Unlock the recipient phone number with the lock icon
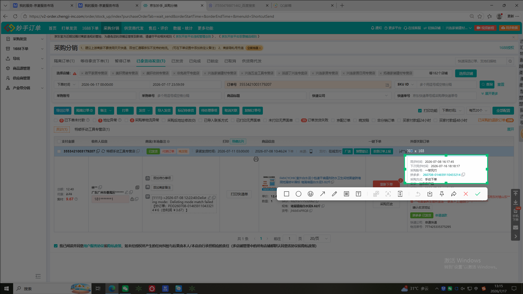 (132, 199)
